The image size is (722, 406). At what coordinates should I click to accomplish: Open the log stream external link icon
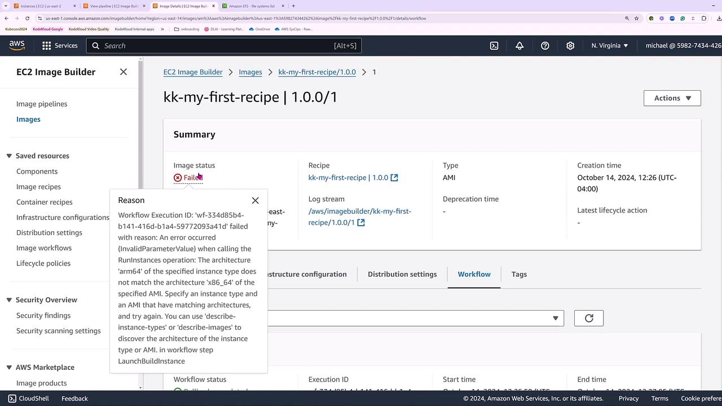click(361, 223)
